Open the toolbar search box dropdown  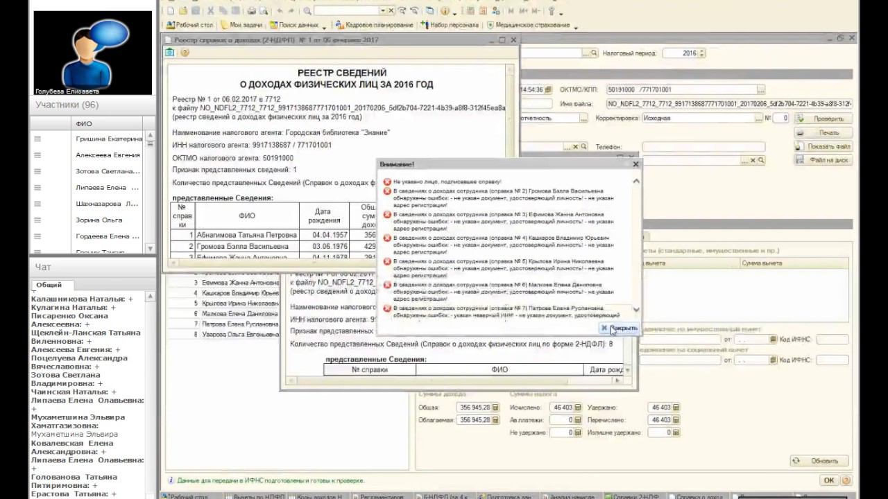click(383, 10)
